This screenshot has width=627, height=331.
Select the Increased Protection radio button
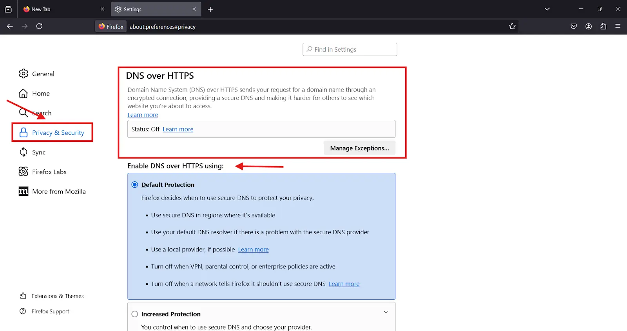[x=135, y=314]
